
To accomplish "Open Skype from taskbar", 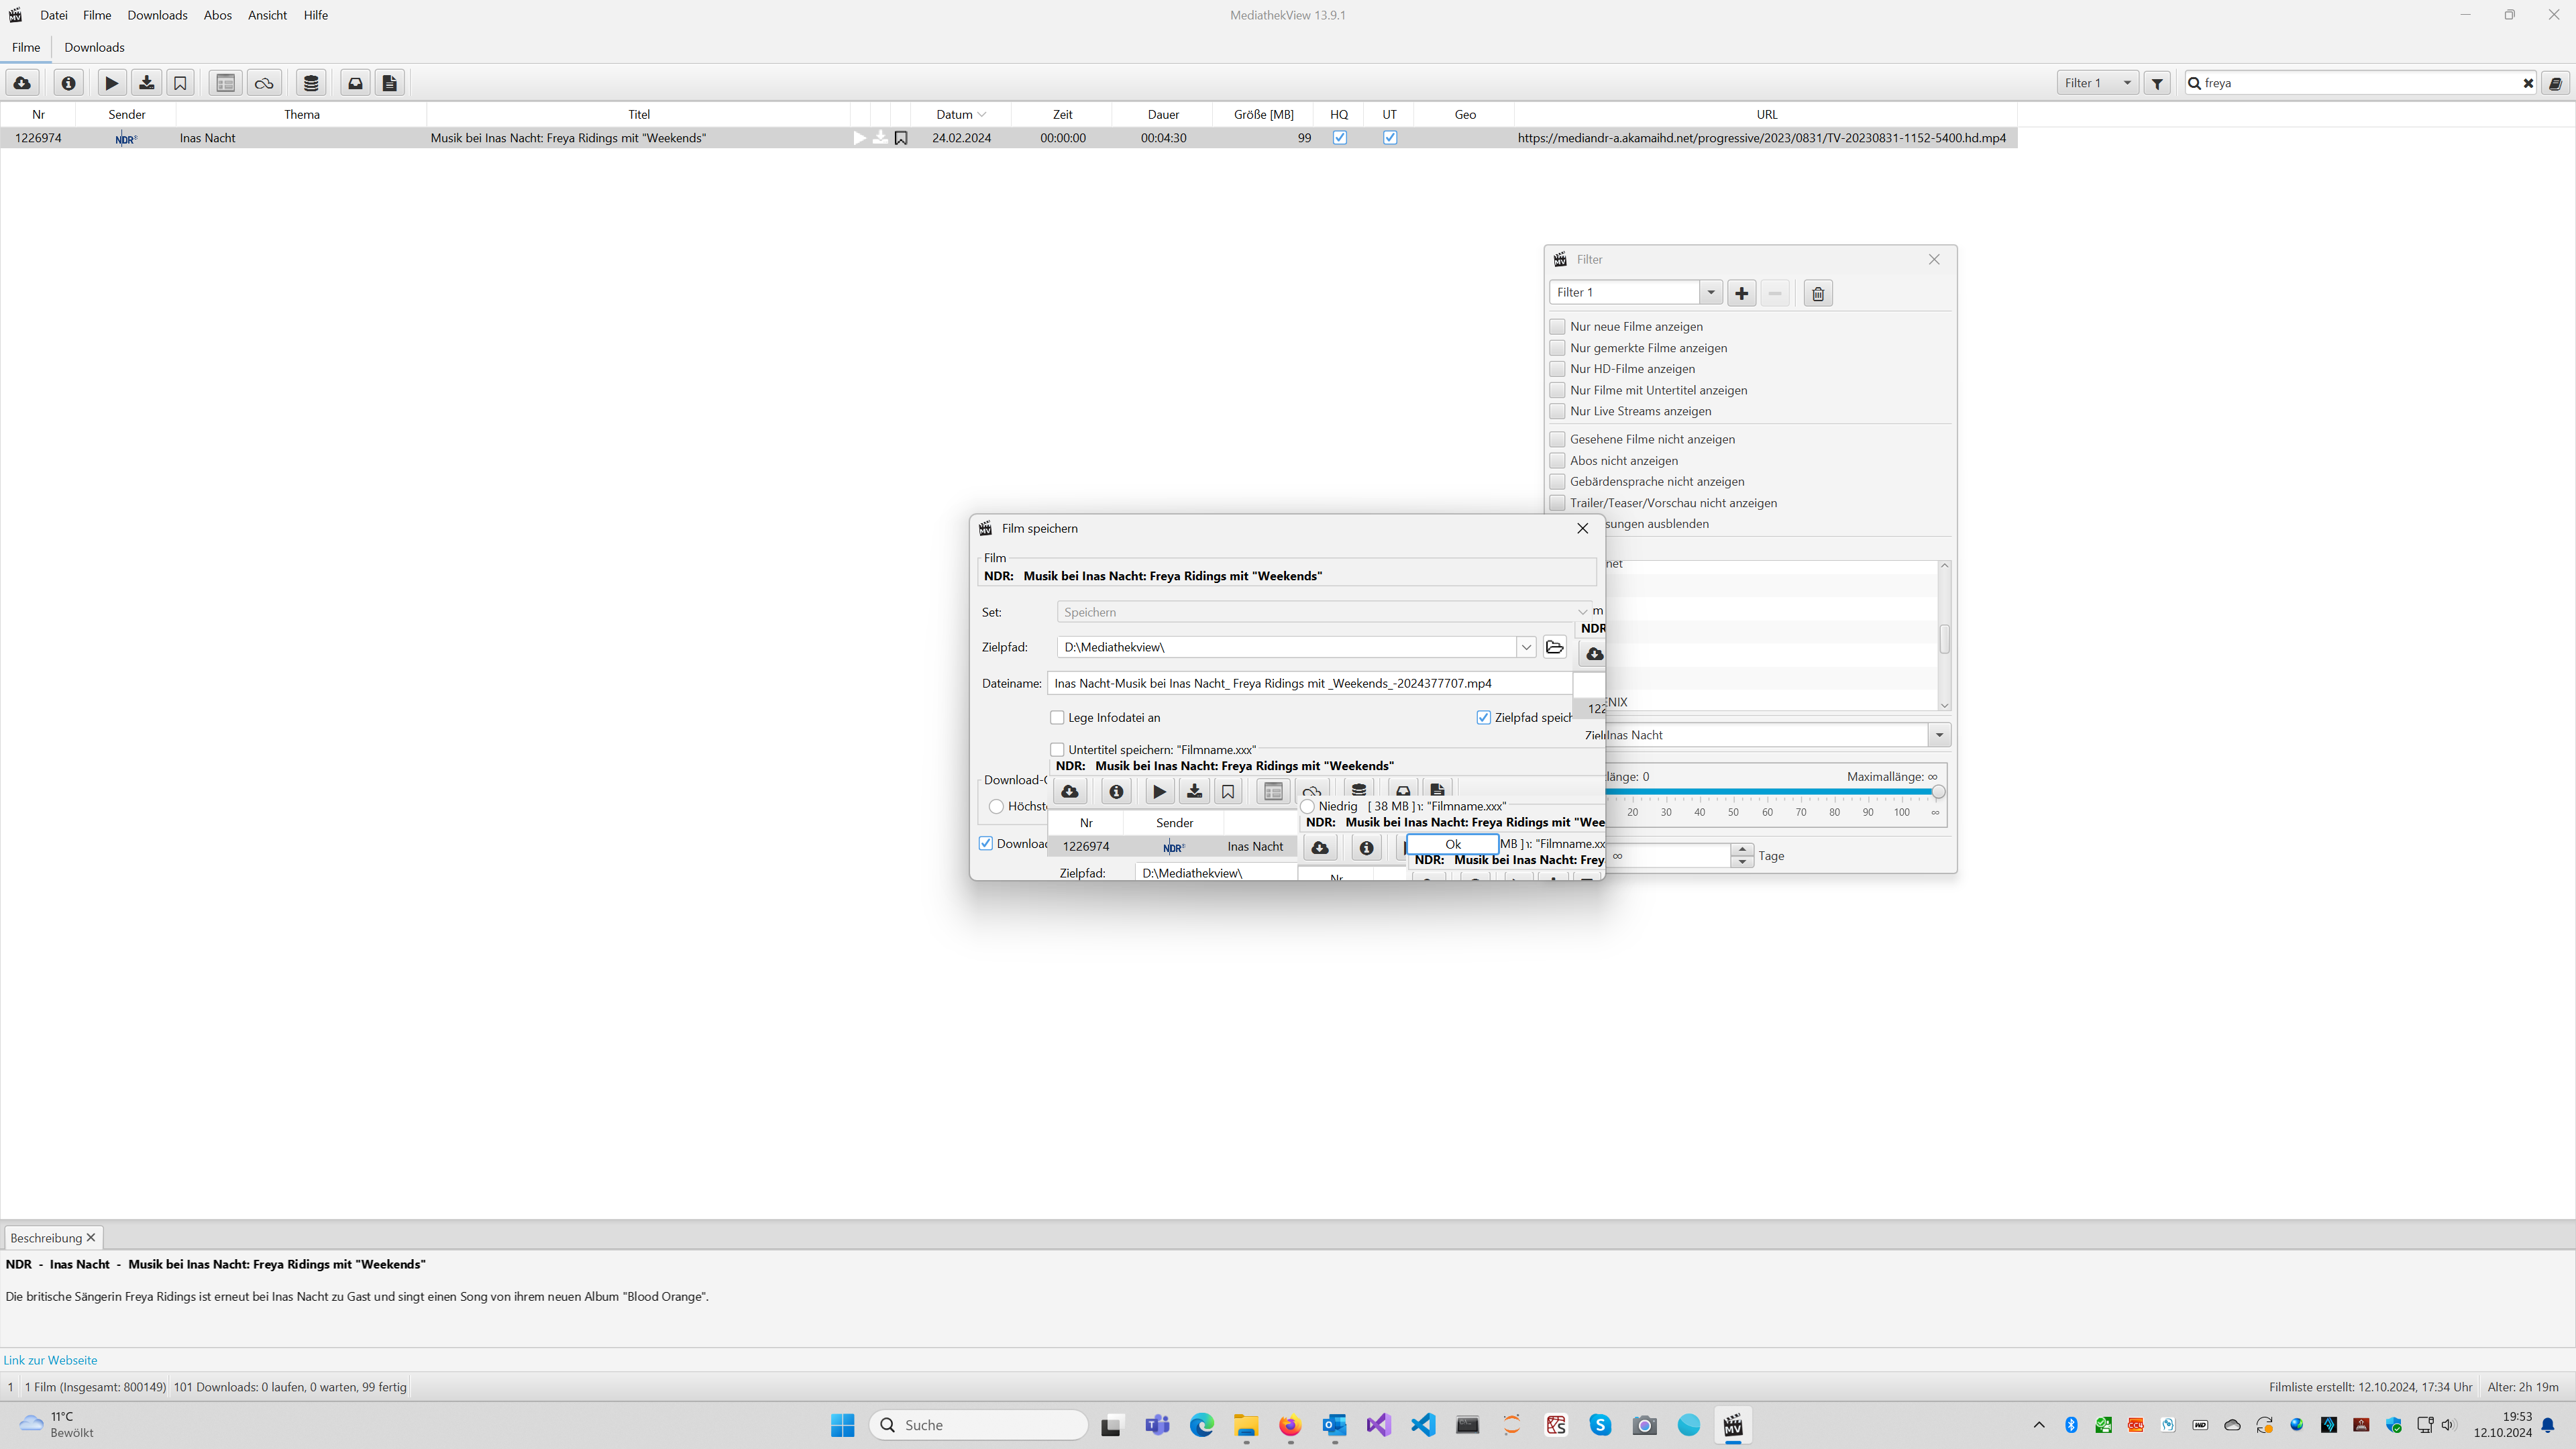I will (x=1599, y=1425).
